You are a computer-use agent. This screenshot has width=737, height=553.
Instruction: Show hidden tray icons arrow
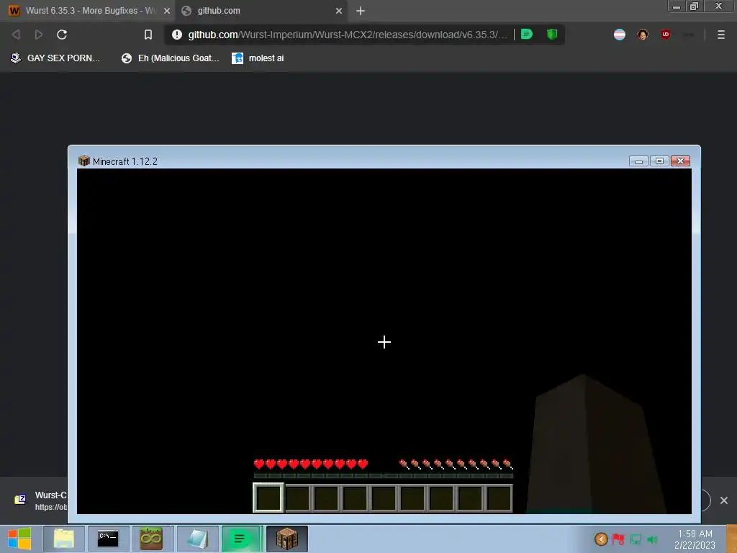pos(601,539)
